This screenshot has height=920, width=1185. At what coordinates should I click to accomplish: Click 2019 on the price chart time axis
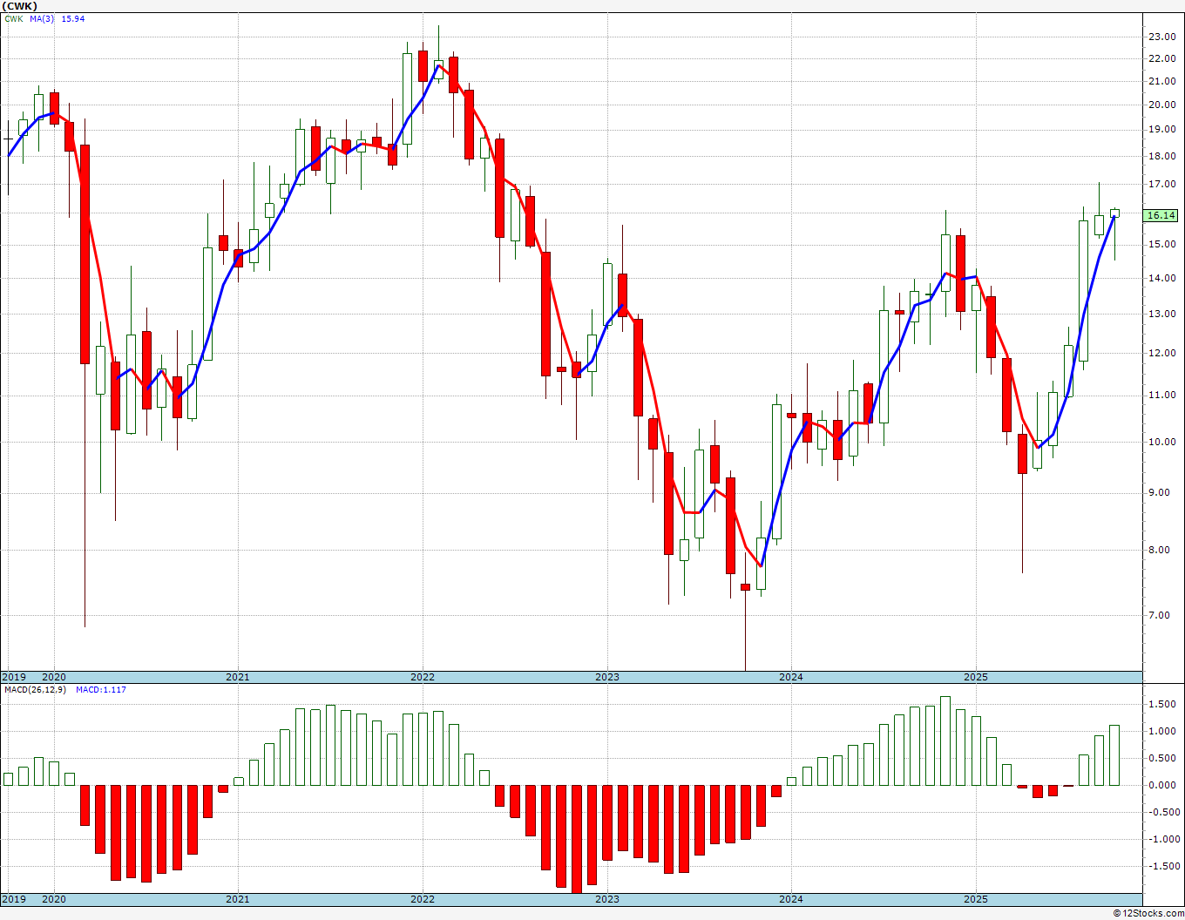(x=14, y=677)
